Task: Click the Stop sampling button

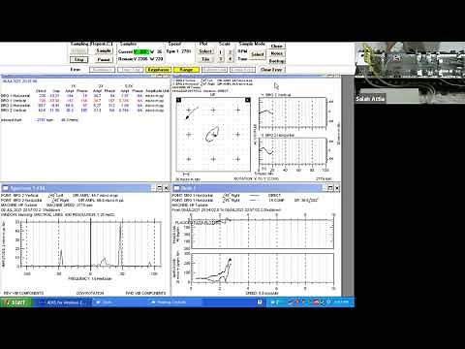Action: (x=78, y=60)
